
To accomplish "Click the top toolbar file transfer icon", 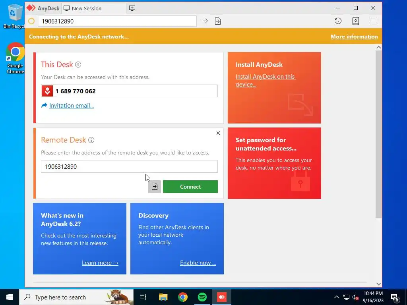I will [x=218, y=21].
